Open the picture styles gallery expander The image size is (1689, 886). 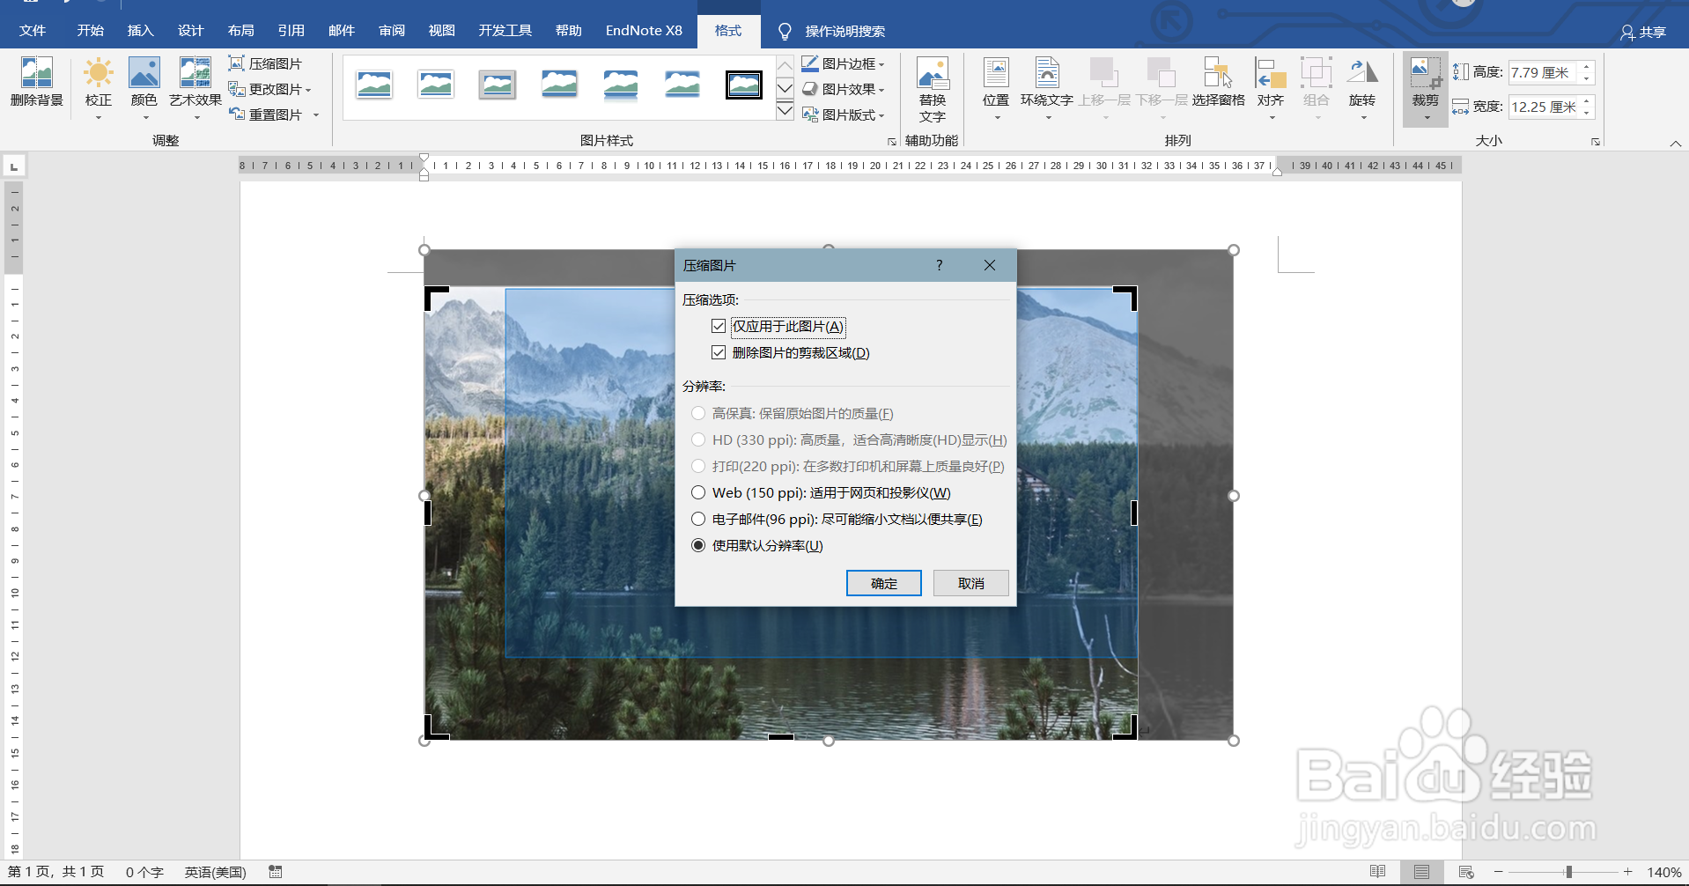pyautogui.click(x=890, y=140)
